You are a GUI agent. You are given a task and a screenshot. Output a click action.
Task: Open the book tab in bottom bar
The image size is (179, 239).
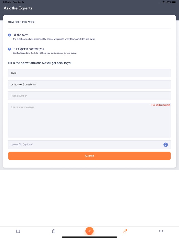pyautogui.click(x=18, y=231)
